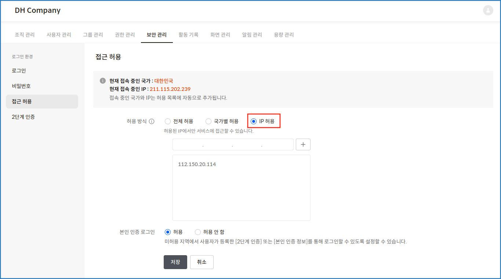Choose 허용 안 함 for 본인 인증 로그인
This screenshot has height=279, width=501.
pyautogui.click(x=198, y=232)
